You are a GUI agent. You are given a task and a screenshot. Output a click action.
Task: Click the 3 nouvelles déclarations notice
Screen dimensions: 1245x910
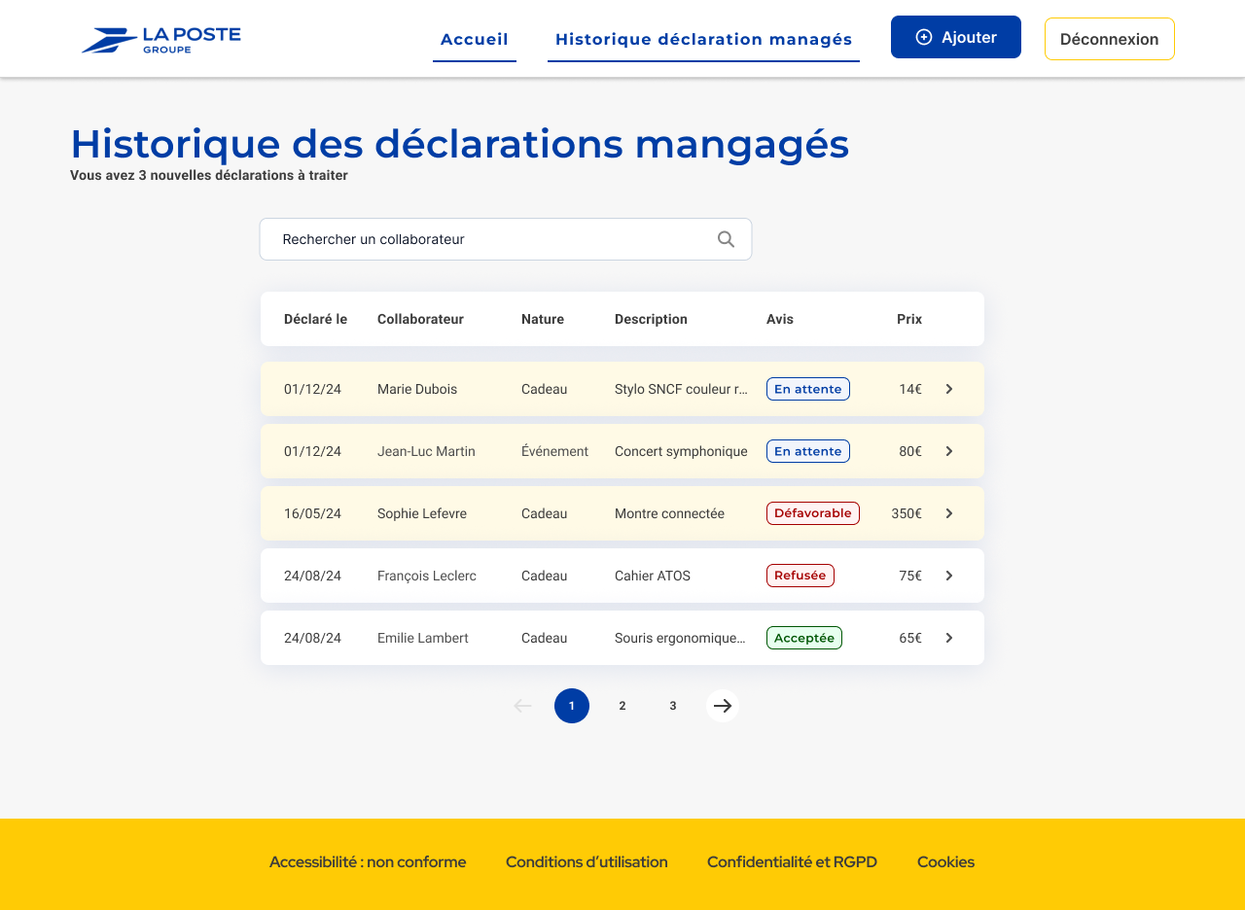coord(209,176)
